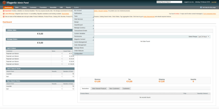Image resolution: width=219 pixels, height=109 pixels.
Task: Switch to the New Customers tab
Action: 114,89
